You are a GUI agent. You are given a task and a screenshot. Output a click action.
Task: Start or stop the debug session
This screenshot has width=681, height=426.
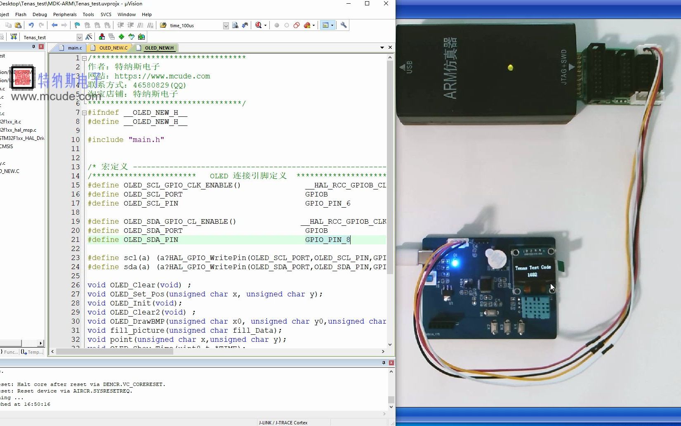click(x=259, y=25)
